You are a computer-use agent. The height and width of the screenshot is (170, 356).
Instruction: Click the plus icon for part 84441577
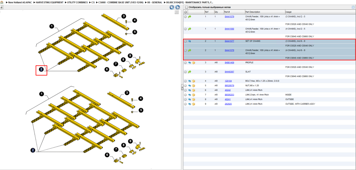[x=185, y=41]
